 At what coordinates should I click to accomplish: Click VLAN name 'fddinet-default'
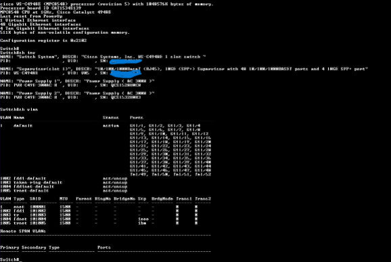click(34, 187)
